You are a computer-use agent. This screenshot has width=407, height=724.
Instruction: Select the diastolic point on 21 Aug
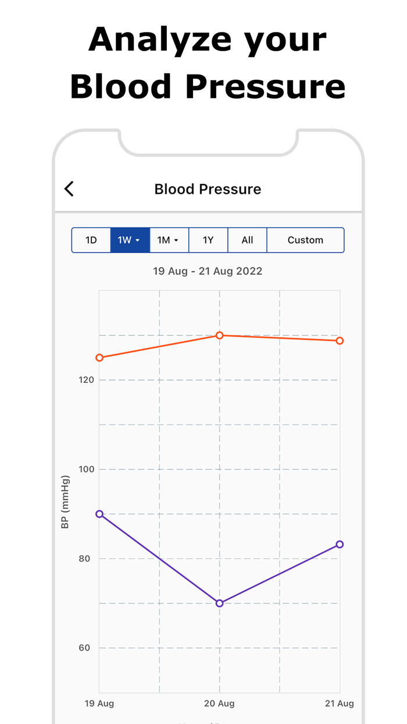pos(340,544)
